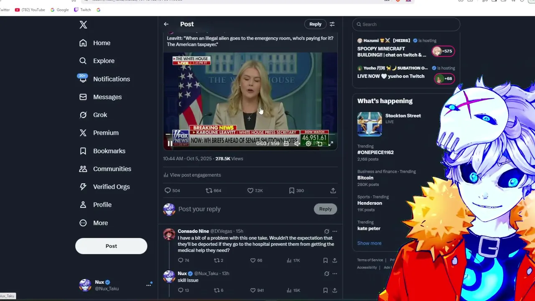The width and height of the screenshot is (535, 301).
Task: Expand the More menu in the sidebar
Action: (94, 223)
